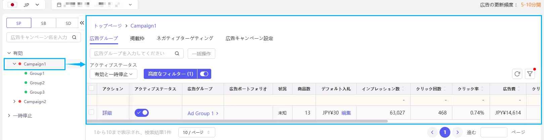544x140 pixels.
Task: Select Campaign2 in the tree
Action: pos(35,101)
